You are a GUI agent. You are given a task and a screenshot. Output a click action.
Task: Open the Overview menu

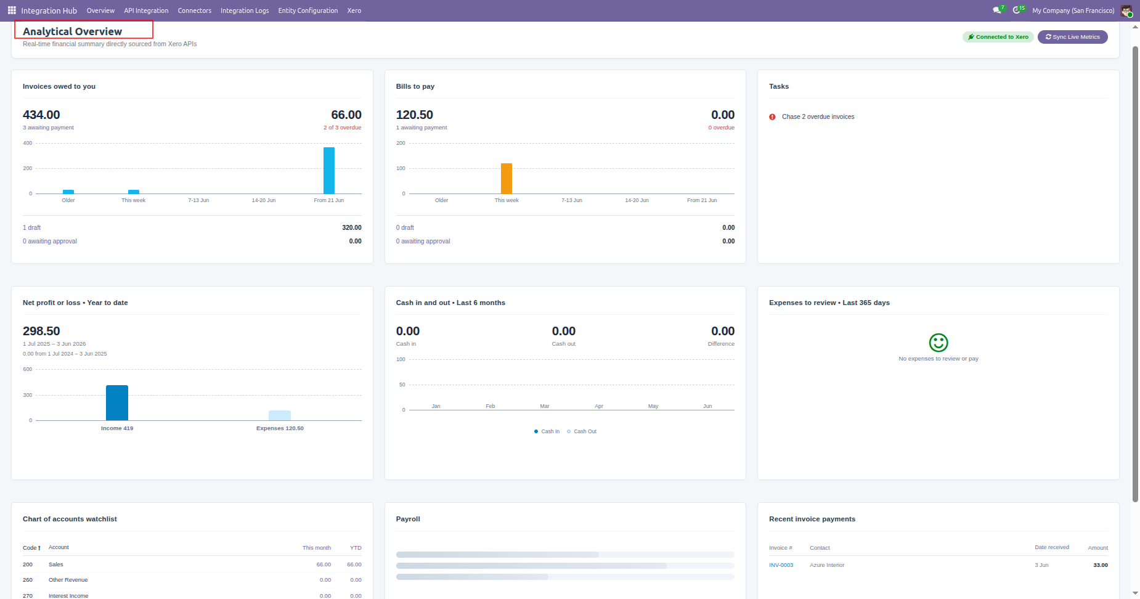click(100, 10)
